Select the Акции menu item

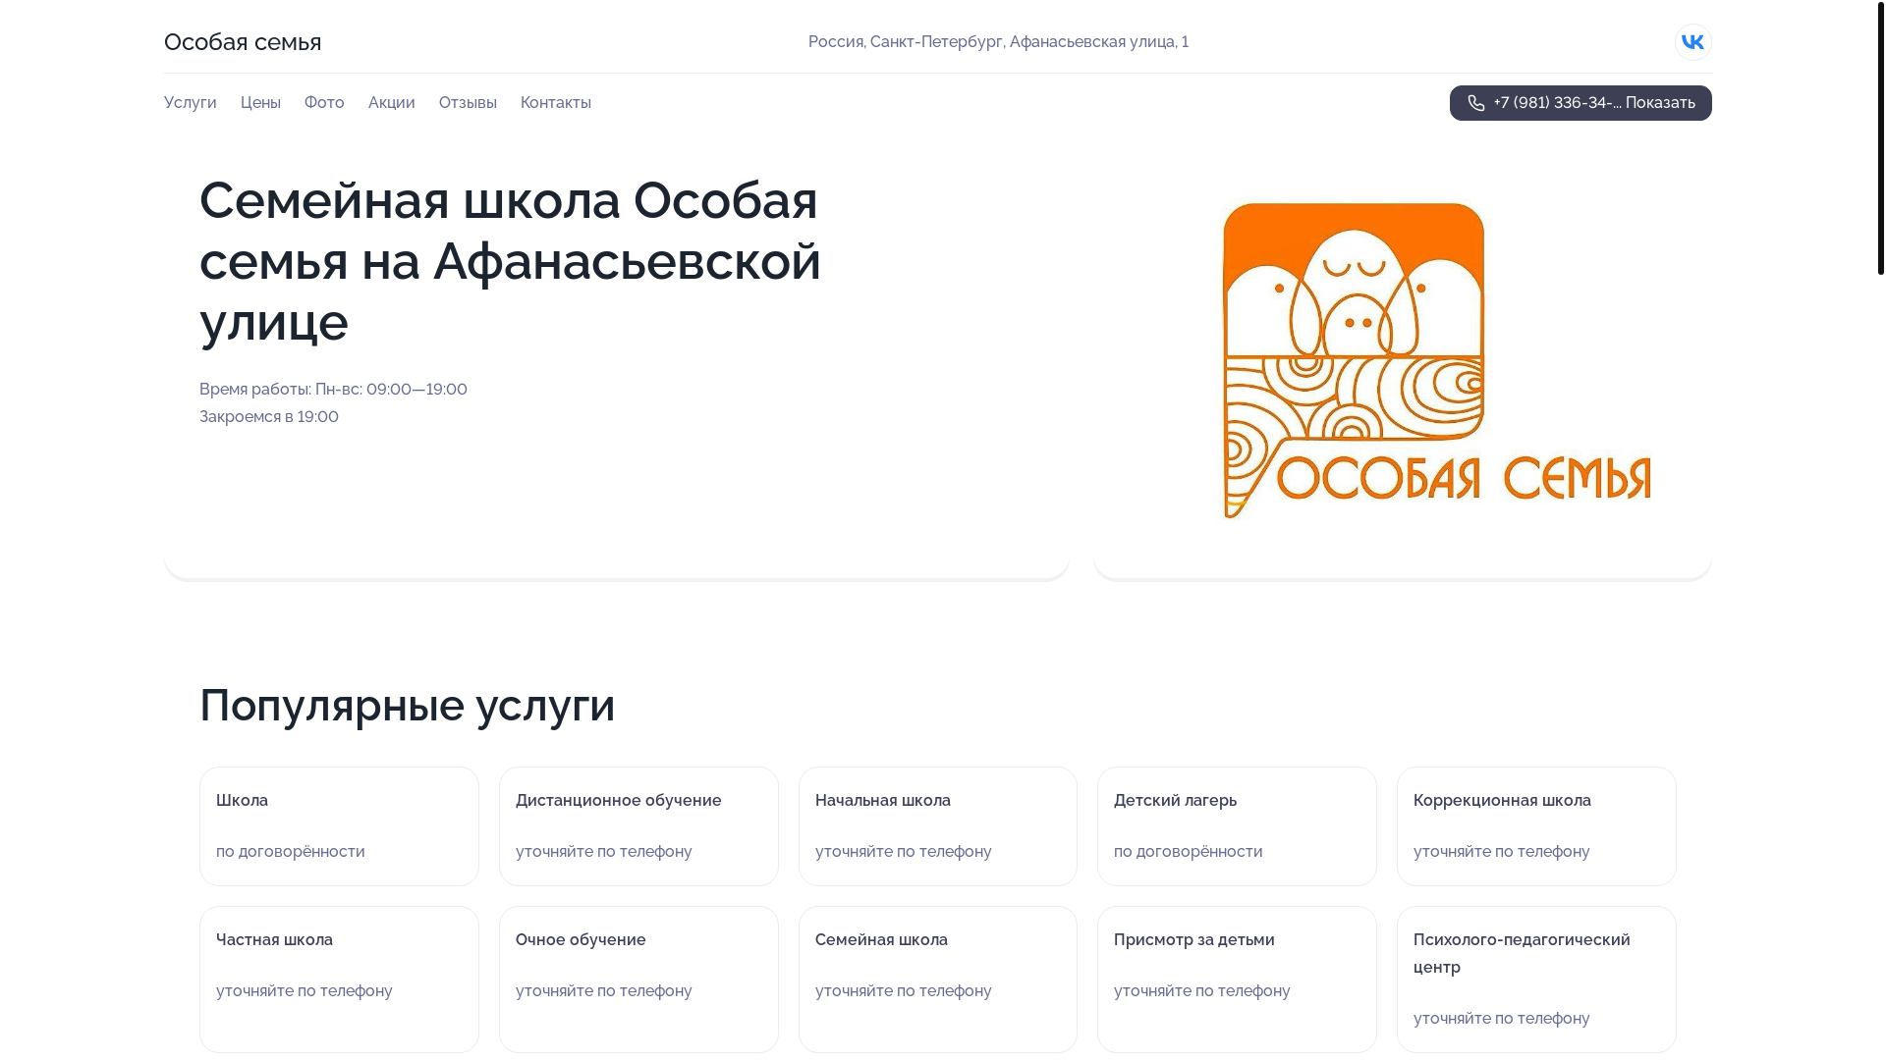pos(392,103)
